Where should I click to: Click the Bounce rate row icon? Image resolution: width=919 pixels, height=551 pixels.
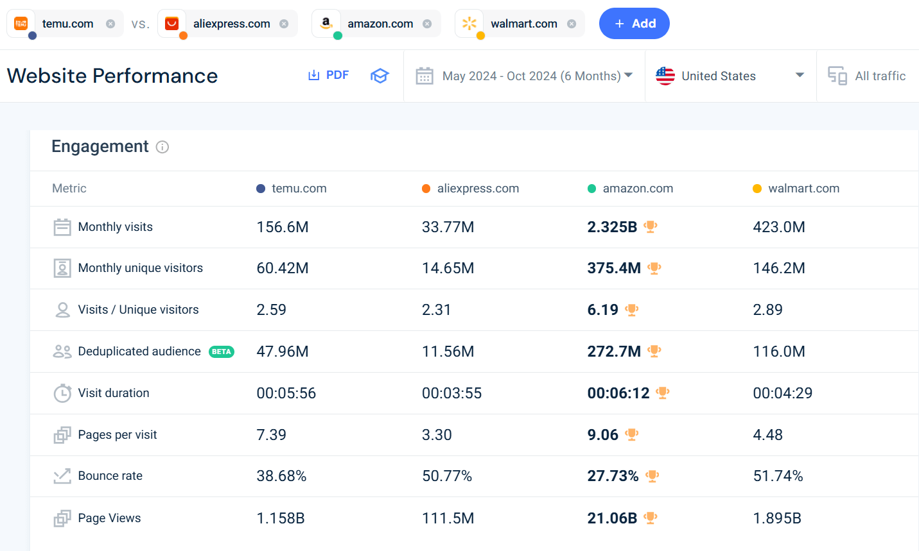[62, 476]
